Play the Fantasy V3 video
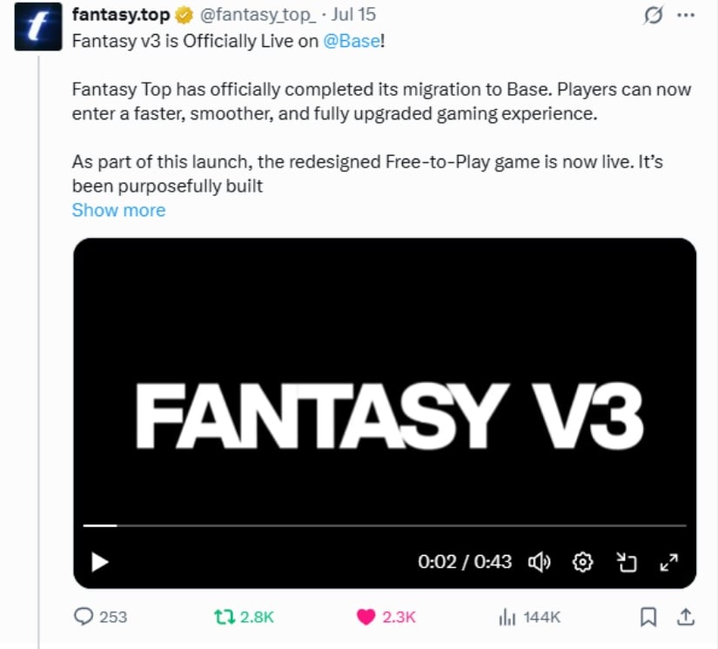The image size is (718, 649). [99, 562]
